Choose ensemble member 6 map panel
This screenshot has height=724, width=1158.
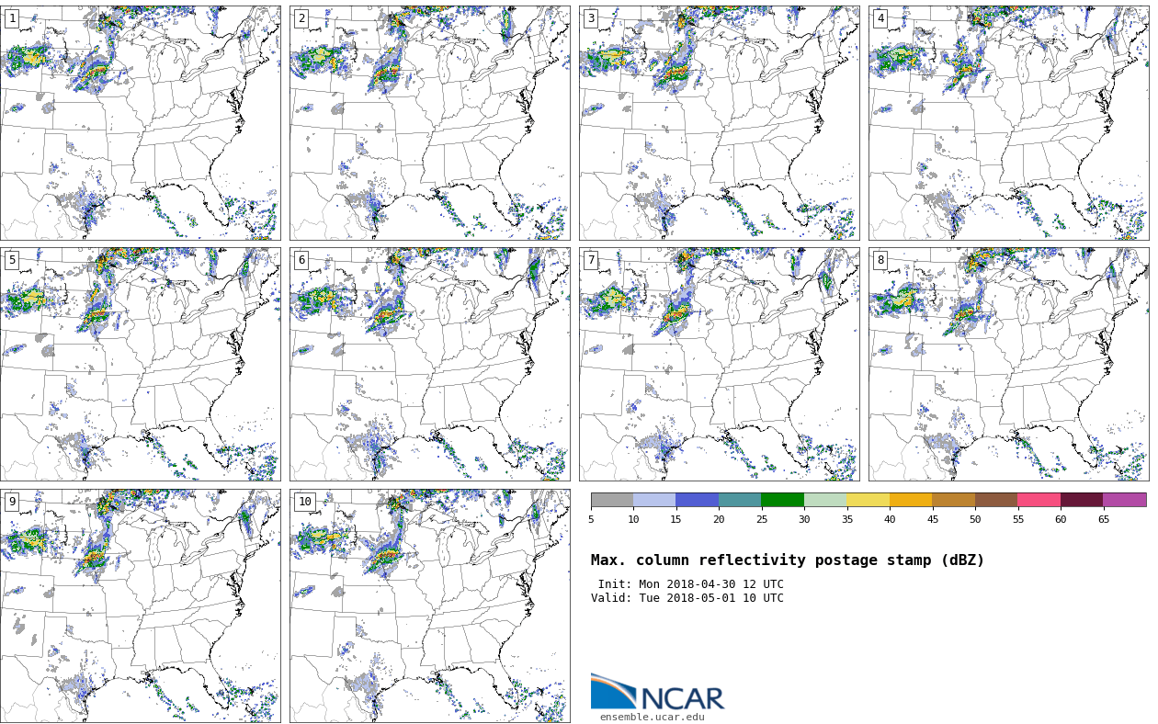click(x=429, y=364)
